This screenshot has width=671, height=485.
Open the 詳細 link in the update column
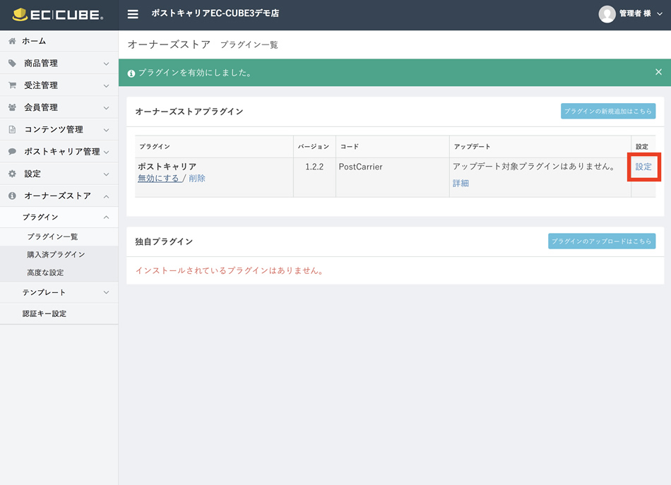(461, 183)
